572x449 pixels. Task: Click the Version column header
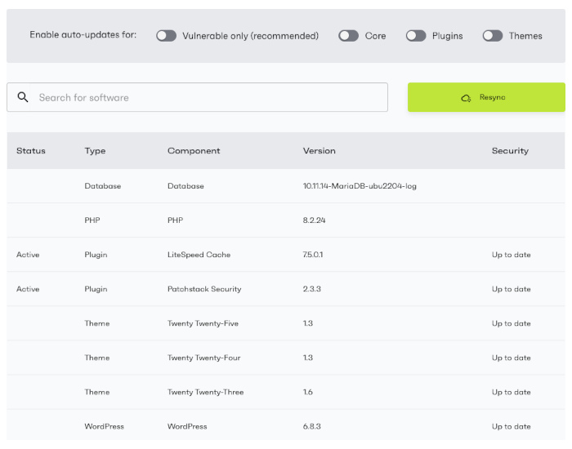point(319,151)
